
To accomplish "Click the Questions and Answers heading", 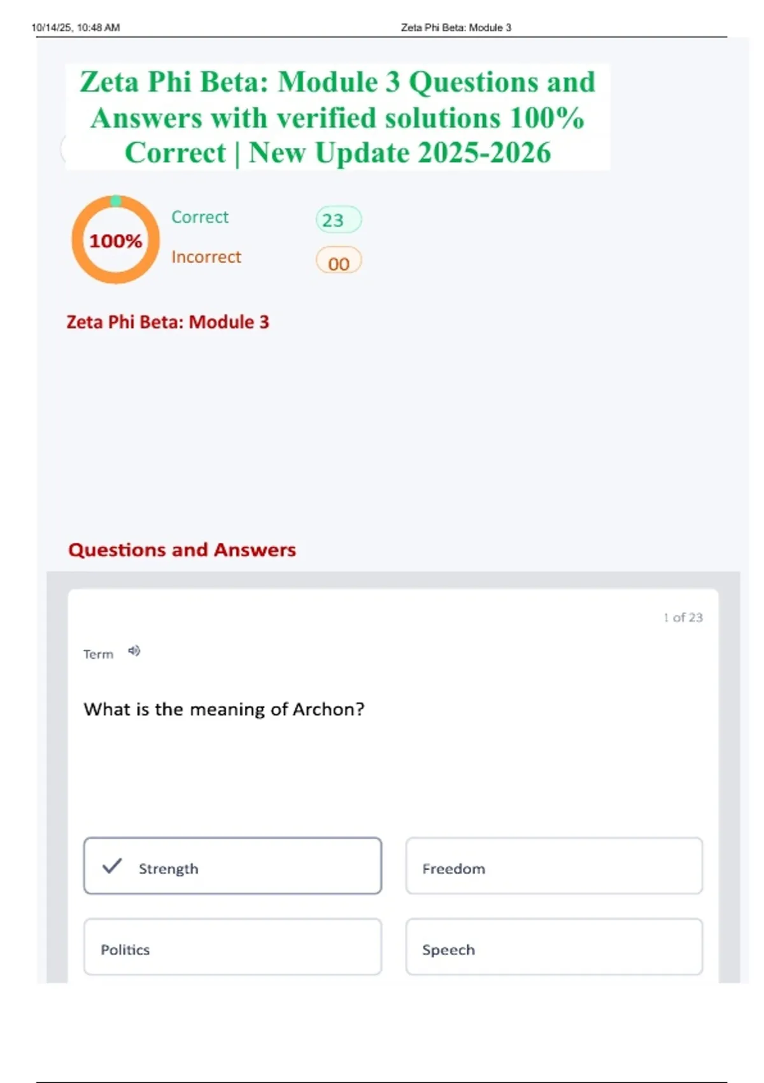I will pyautogui.click(x=182, y=550).
